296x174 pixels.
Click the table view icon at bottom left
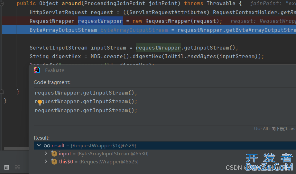[7, 167]
